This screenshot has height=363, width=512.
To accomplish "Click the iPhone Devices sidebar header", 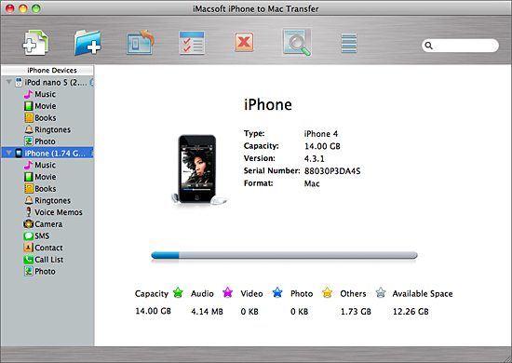I will 47,70.
